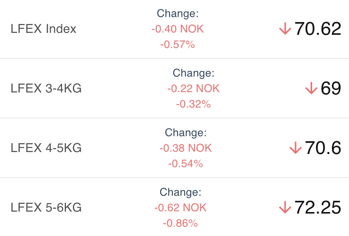The image size is (349, 236).
Task: Click the red down arrow beside 72.25
Action: (285, 208)
